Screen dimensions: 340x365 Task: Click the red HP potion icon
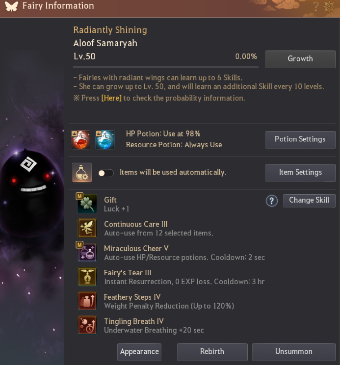pos(80,140)
